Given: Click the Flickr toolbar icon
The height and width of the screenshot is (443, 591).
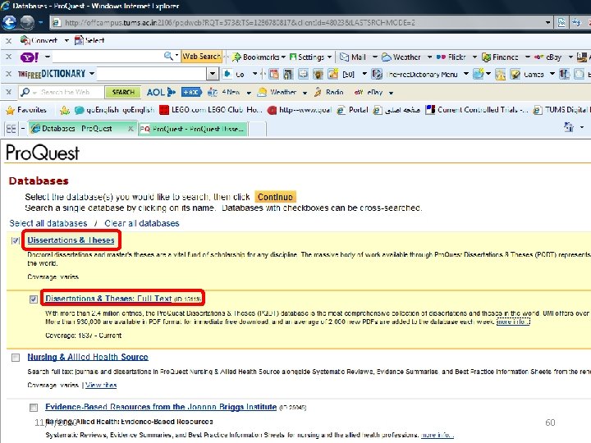Looking at the screenshot, I should coord(441,57).
